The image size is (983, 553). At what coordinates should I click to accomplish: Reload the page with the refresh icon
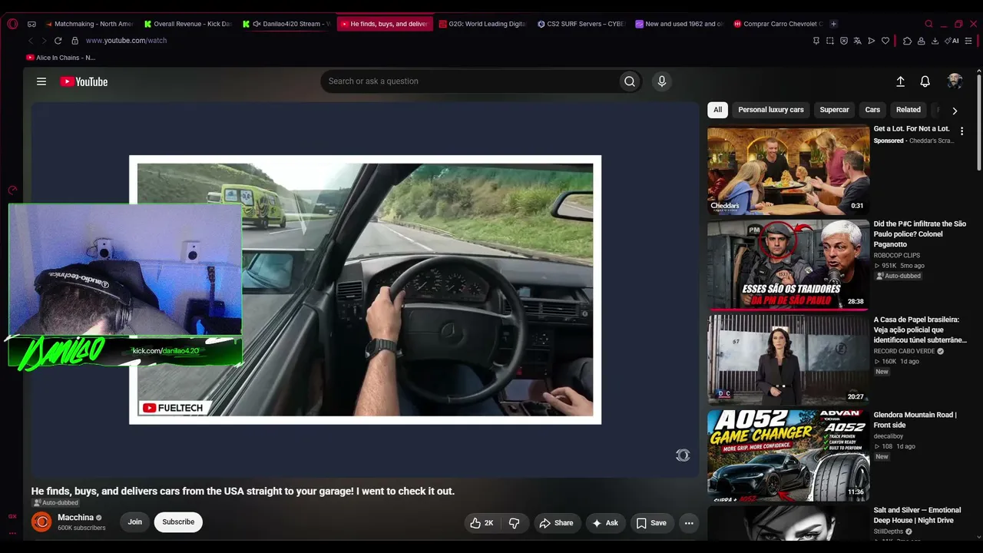pos(58,41)
